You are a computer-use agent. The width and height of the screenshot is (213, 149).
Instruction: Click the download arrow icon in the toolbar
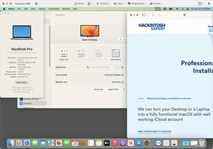(209, 4)
